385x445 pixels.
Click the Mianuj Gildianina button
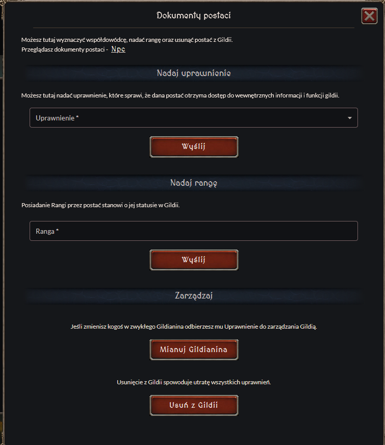(x=193, y=350)
